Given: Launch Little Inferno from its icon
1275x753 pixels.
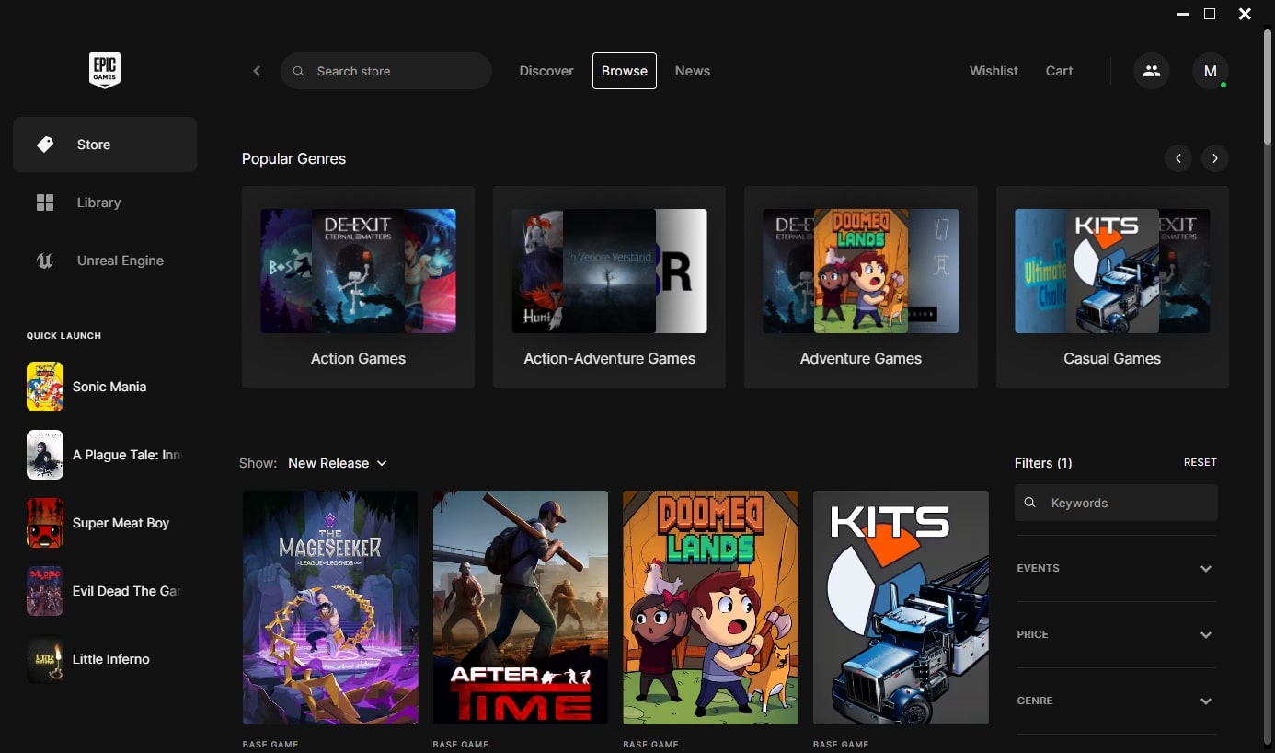Looking at the screenshot, I should coord(45,659).
